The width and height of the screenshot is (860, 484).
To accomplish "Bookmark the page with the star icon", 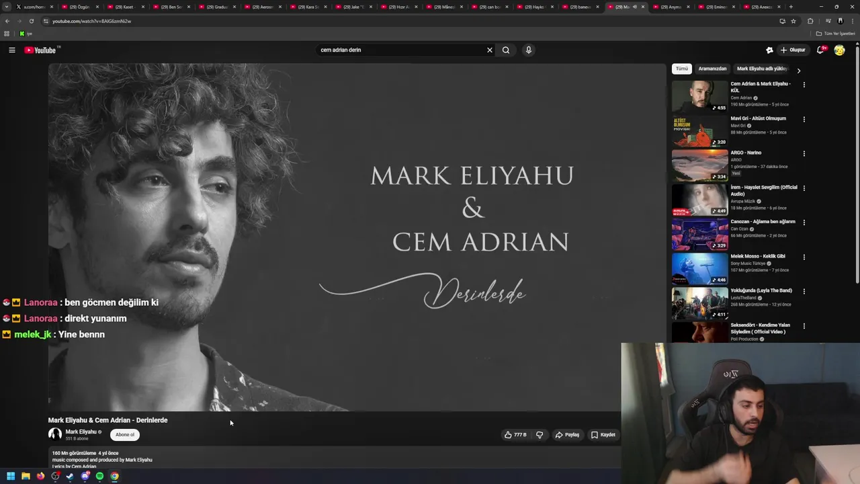I will click(x=793, y=21).
